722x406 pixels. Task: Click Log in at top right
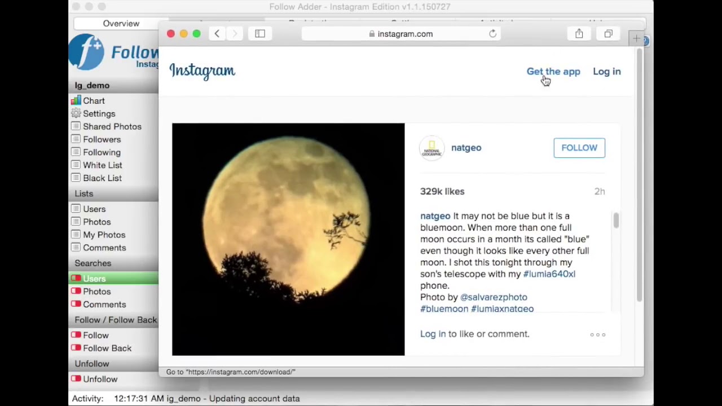(606, 72)
